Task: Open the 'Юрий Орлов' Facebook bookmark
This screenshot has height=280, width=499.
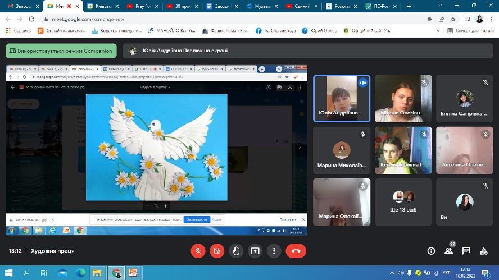Action: (x=320, y=30)
